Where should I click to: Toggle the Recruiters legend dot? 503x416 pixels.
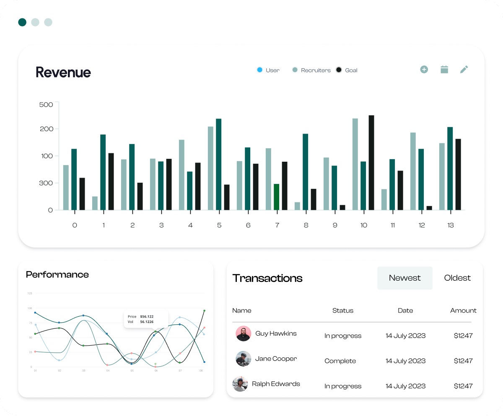[x=295, y=70]
